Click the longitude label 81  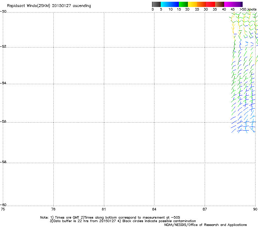104,209
